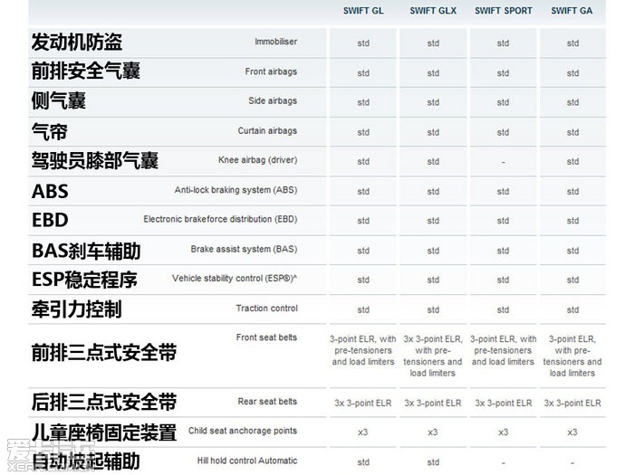Select the Chinese label 发动机防盗

coord(77,43)
